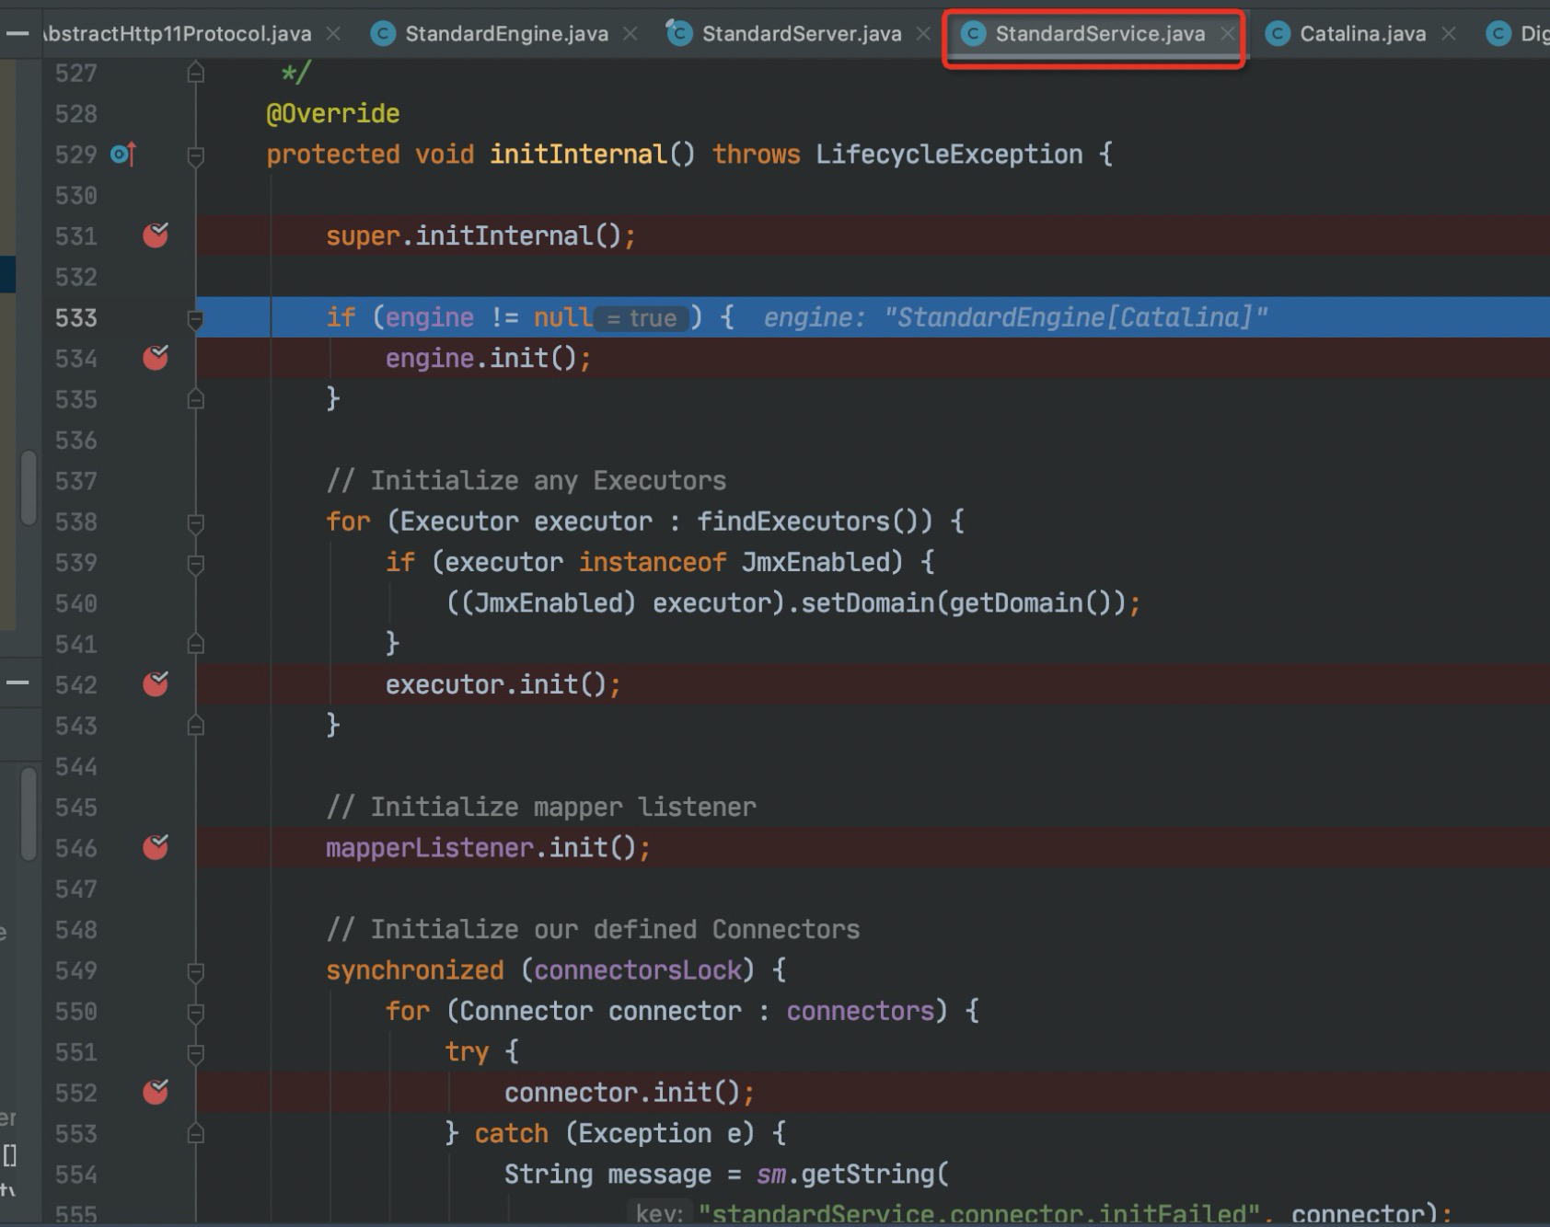The image size is (1550, 1227).
Task: Collapse initInternal method fold on line 529
Action: (195, 155)
